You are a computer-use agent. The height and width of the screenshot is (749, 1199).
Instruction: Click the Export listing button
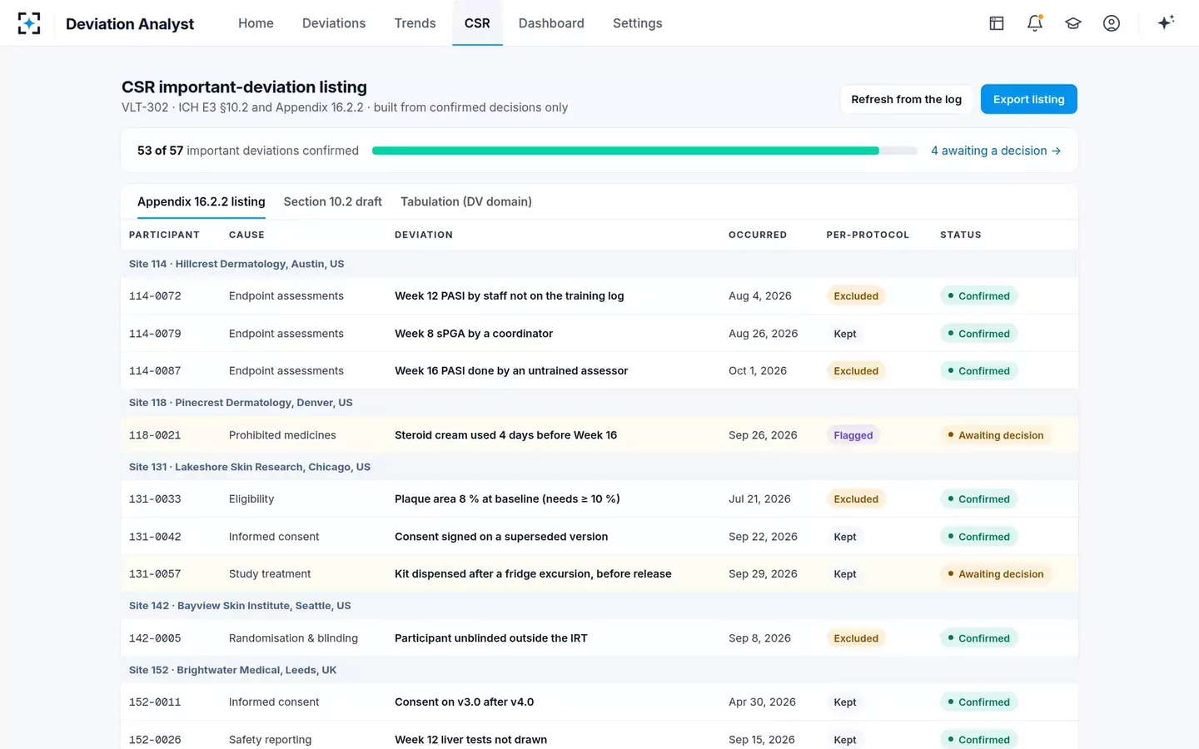click(1029, 99)
